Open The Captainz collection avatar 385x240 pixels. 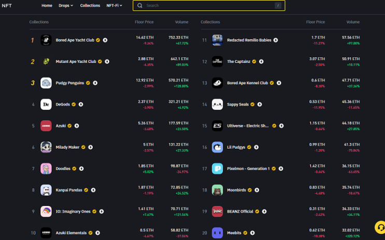tap(217, 61)
